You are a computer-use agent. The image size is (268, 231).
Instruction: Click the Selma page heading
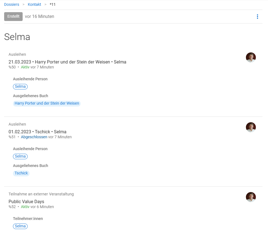point(17,37)
